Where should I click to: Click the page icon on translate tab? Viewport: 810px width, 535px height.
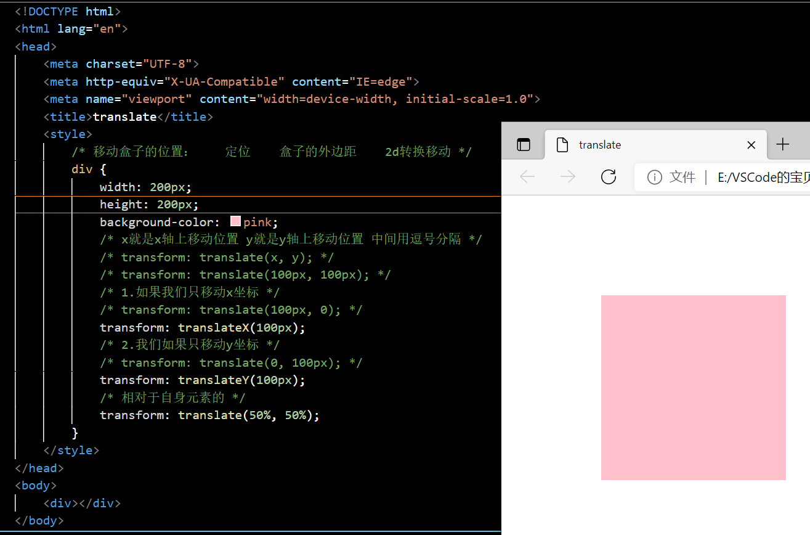point(562,144)
